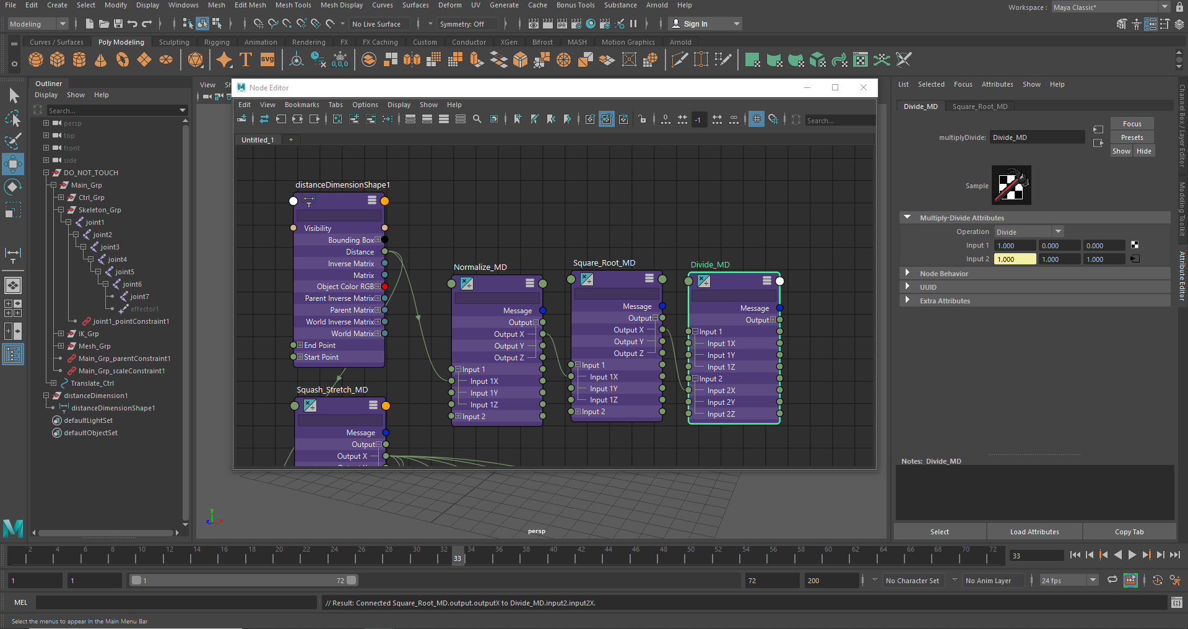Open the Maya script editor icon
Screen dimensions: 1188x629
point(1177,602)
